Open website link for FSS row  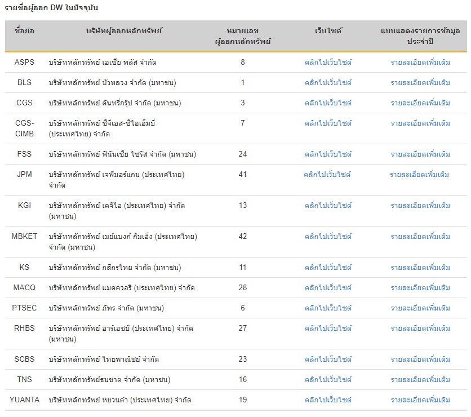[x=328, y=154]
